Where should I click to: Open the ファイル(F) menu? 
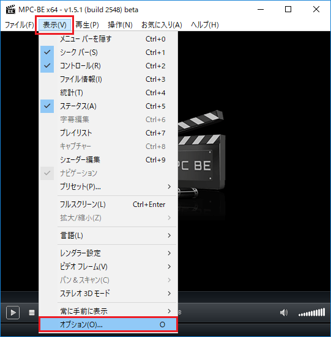point(20,25)
